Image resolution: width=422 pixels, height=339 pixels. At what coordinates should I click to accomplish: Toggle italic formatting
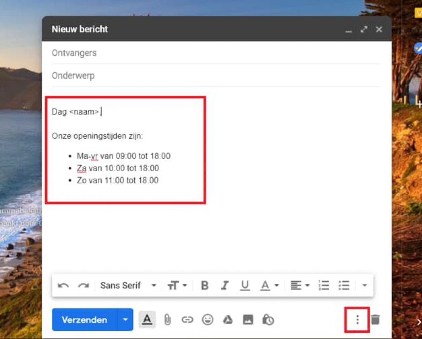click(x=225, y=285)
